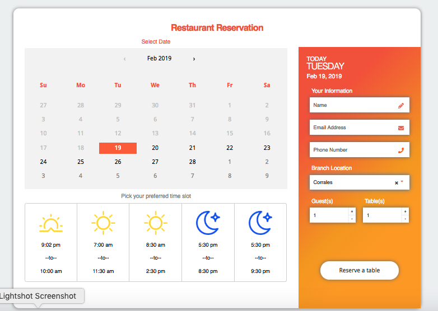Select February 22 on the calendar

[x=230, y=148]
